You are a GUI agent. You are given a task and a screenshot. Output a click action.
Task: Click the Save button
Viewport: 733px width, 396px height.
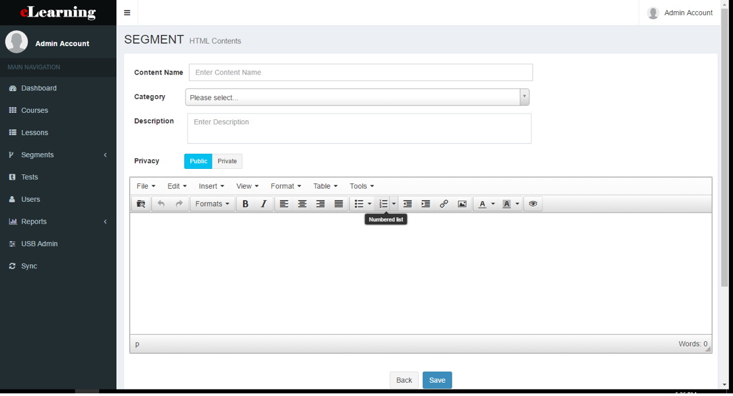pyautogui.click(x=437, y=379)
